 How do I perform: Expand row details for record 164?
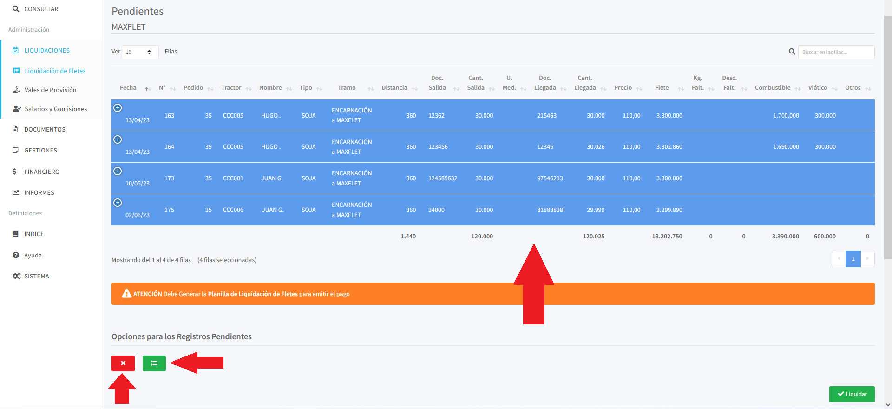coord(118,139)
